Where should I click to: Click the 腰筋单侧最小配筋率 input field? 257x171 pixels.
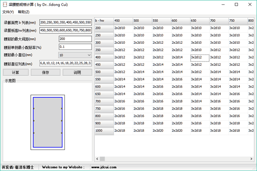coord(75,47)
